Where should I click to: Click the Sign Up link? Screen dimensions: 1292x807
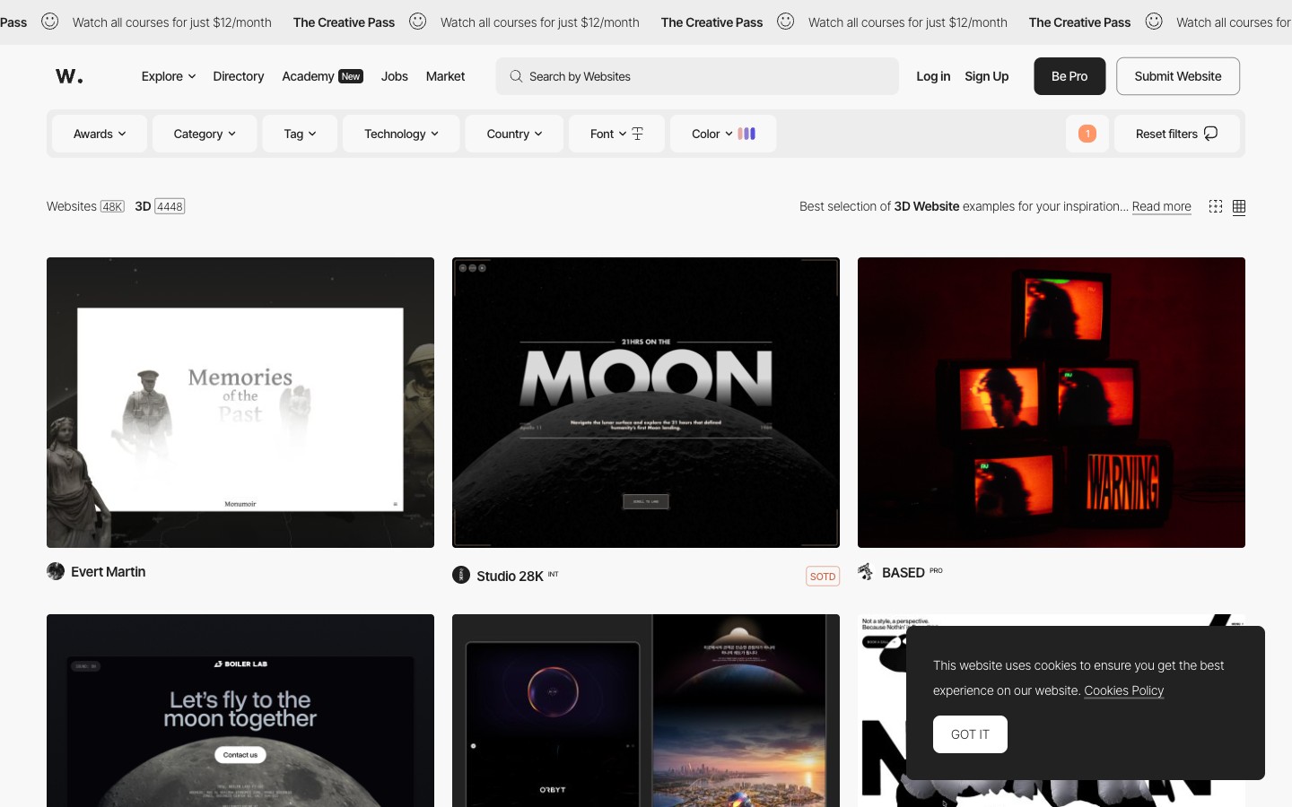coord(987,76)
